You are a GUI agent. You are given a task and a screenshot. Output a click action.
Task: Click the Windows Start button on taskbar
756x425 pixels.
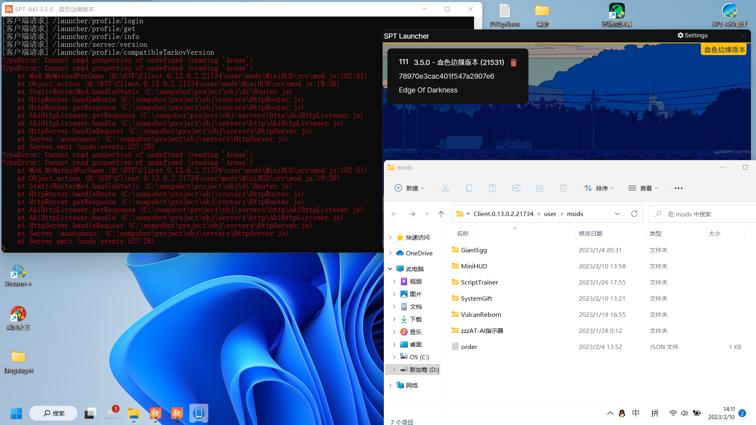pyautogui.click(x=16, y=413)
